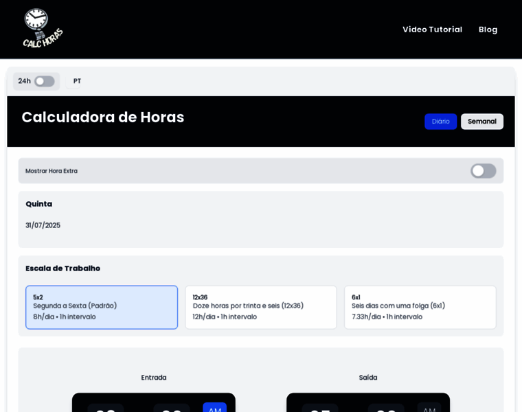Viewport: 522px width, 412px height.
Task: Click the Saída label
Action: [368, 378]
